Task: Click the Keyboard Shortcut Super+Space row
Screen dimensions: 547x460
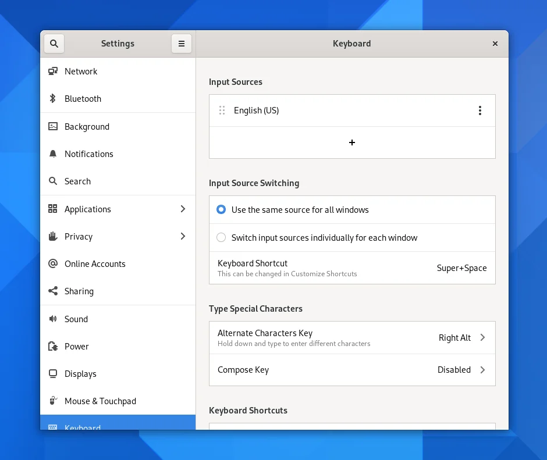Action: pyautogui.click(x=352, y=268)
